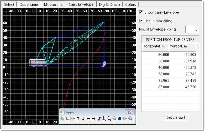Pan the view right with right arrow
205x132 pixels.
[94, 119]
